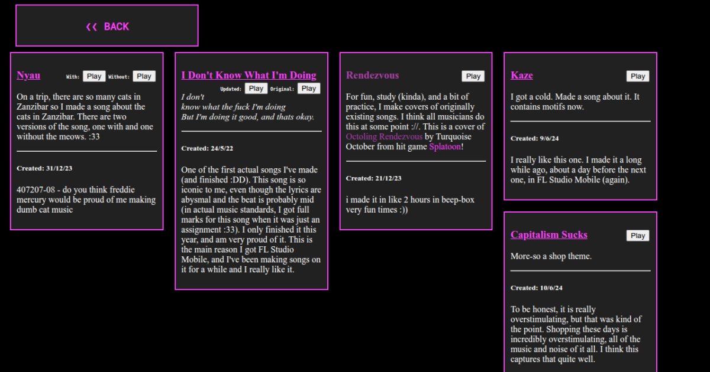
Task: Open the Nyau song title link
Action: 28,76
